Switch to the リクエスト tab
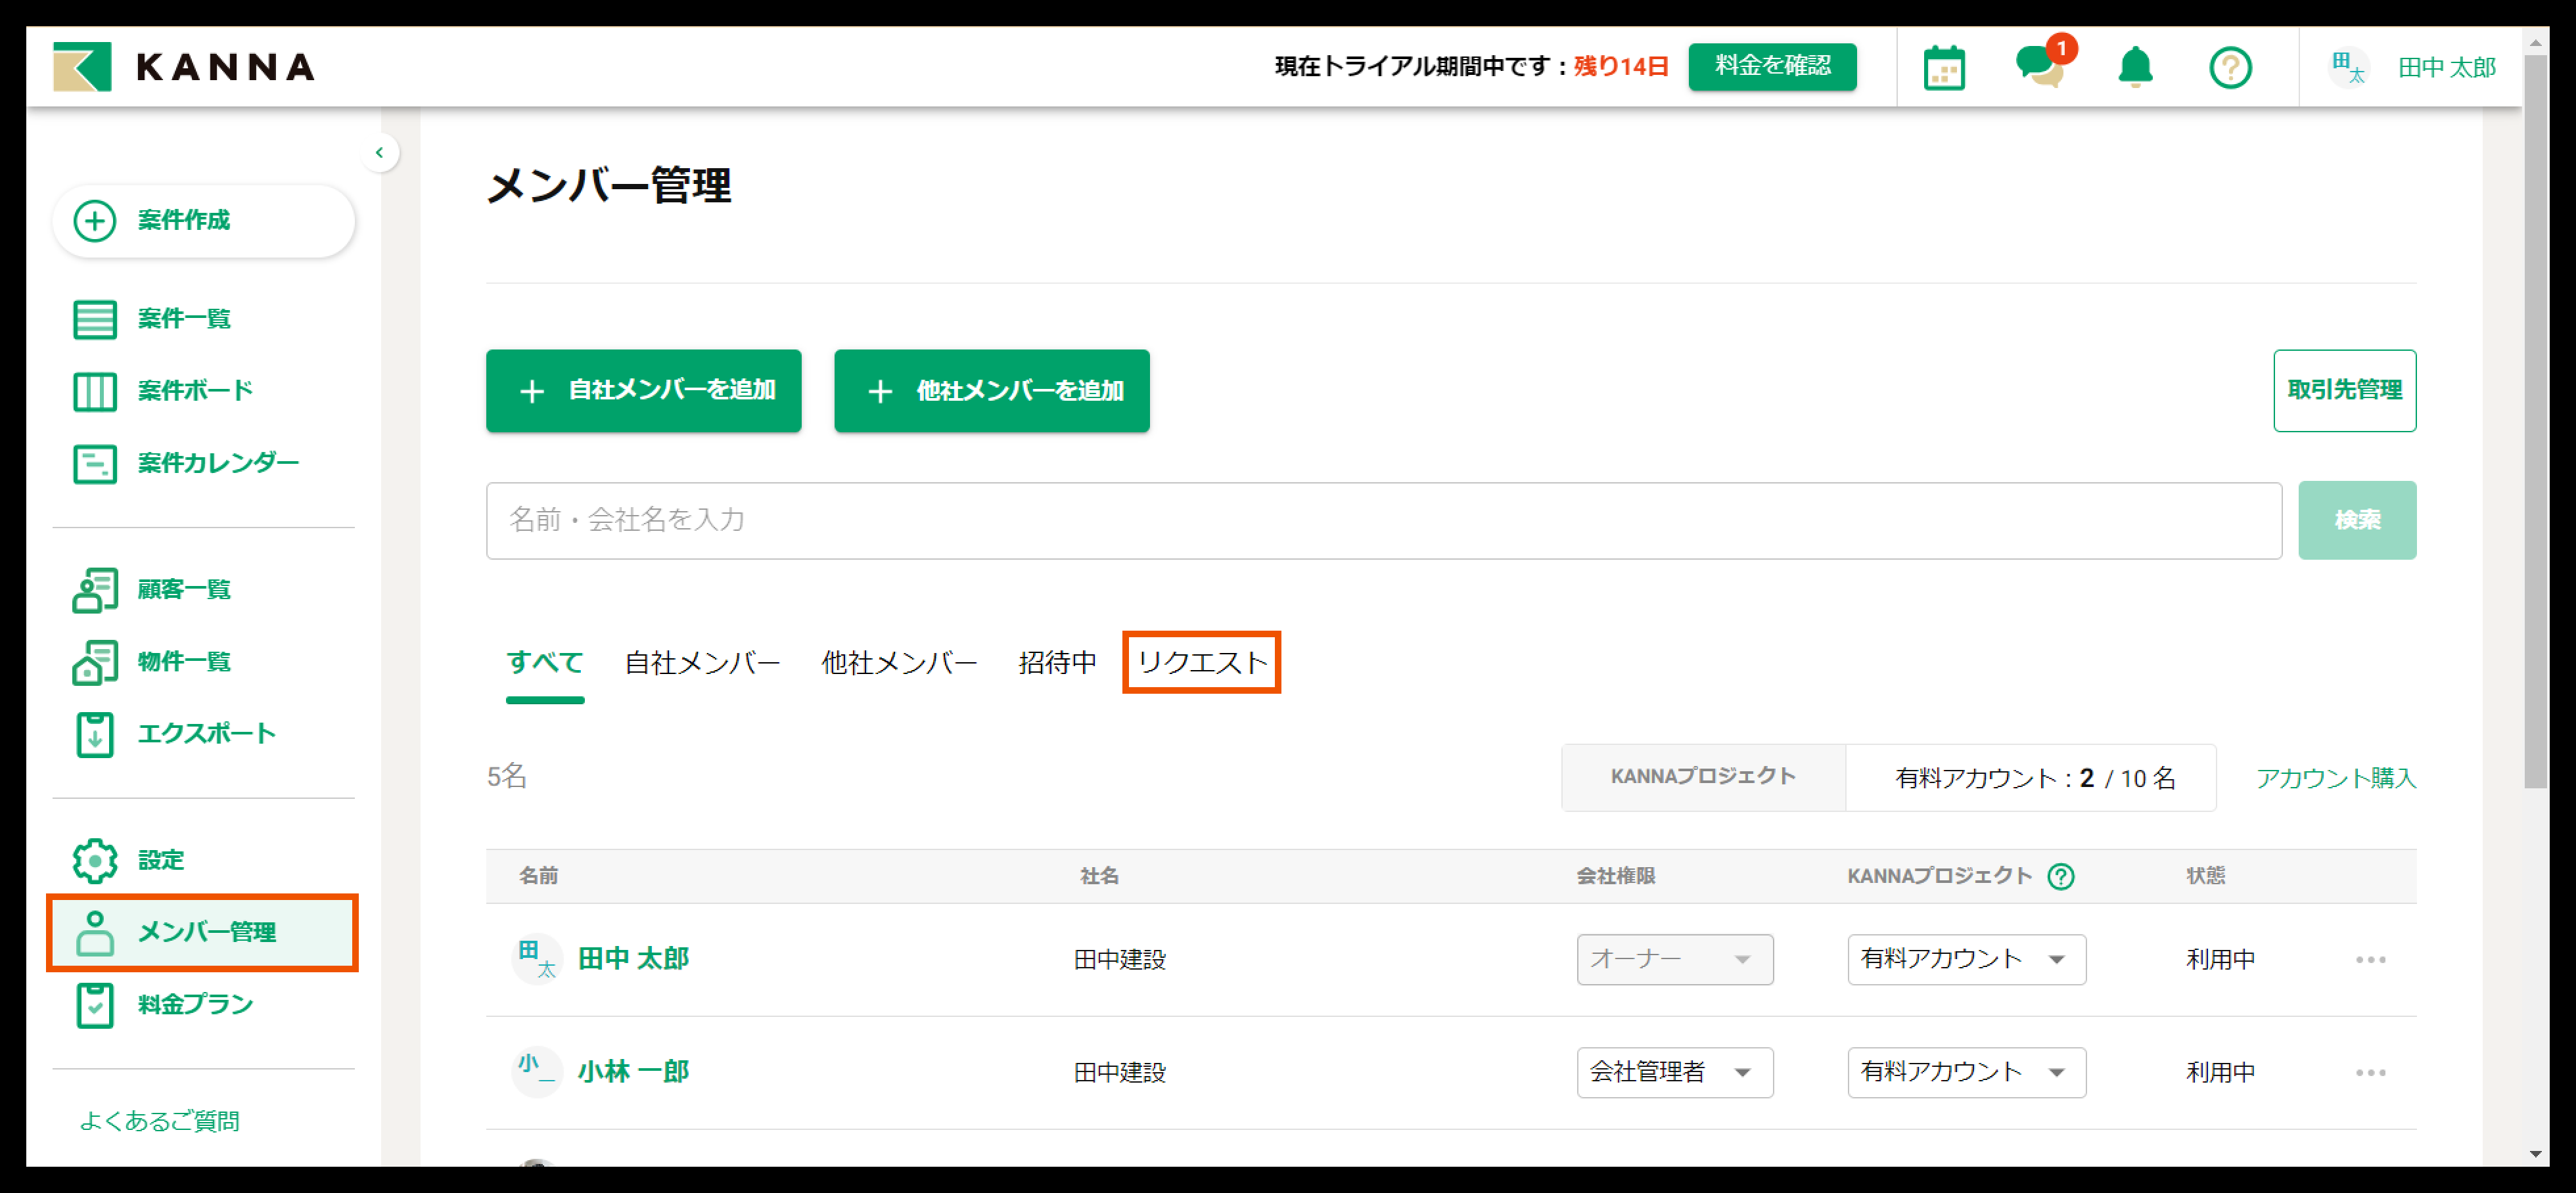 1201,662
